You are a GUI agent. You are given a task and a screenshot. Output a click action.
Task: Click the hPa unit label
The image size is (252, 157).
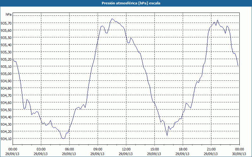(9, 14)
